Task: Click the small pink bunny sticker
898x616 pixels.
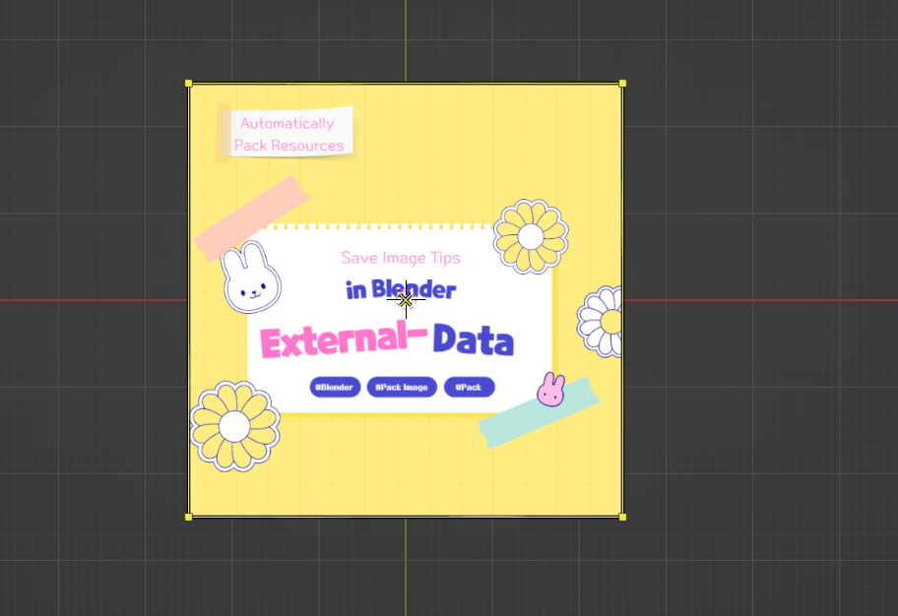Action: [x=551, y=390]
